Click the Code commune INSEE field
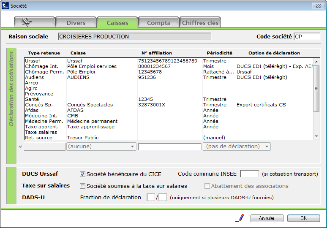This screenshot has height=228, width=327. (x=249, y=174)
